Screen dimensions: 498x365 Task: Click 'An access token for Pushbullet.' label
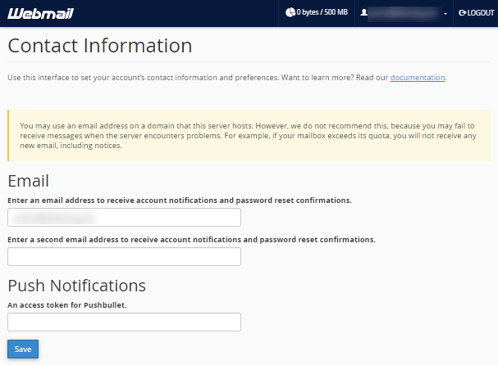pyautogui.click(x=67, y=305)
